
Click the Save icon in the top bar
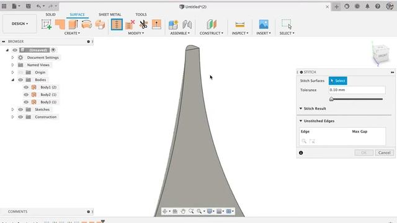(x=28, y=6)
